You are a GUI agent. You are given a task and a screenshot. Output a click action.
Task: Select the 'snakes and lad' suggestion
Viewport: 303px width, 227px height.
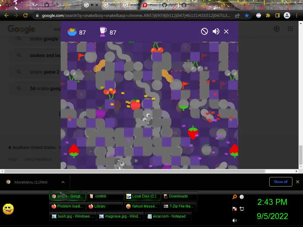pyautogui.click(x=45, y=55)
